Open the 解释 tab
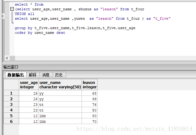Screen dimensions: 196x135 [x=33, y=75]
